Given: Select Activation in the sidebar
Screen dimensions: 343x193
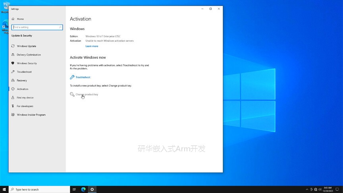Looking at the screenshot, I should pyautogui.click(x=23, y=89).
